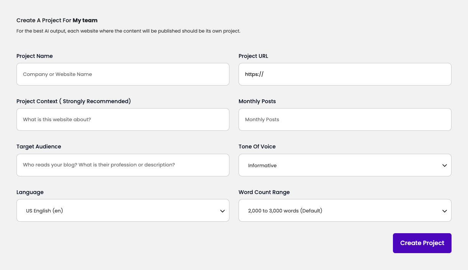Click the Target Audience input field
The height and width of the screenshot is (270, 468).
click(123, 165)
